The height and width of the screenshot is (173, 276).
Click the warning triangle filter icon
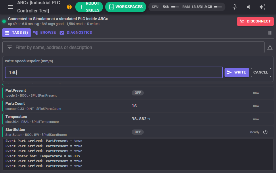pos(270,47)
